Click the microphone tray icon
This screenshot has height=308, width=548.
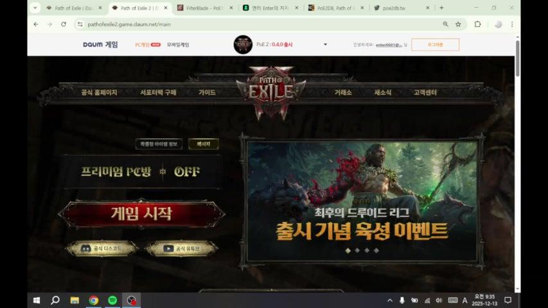[402, 300]
